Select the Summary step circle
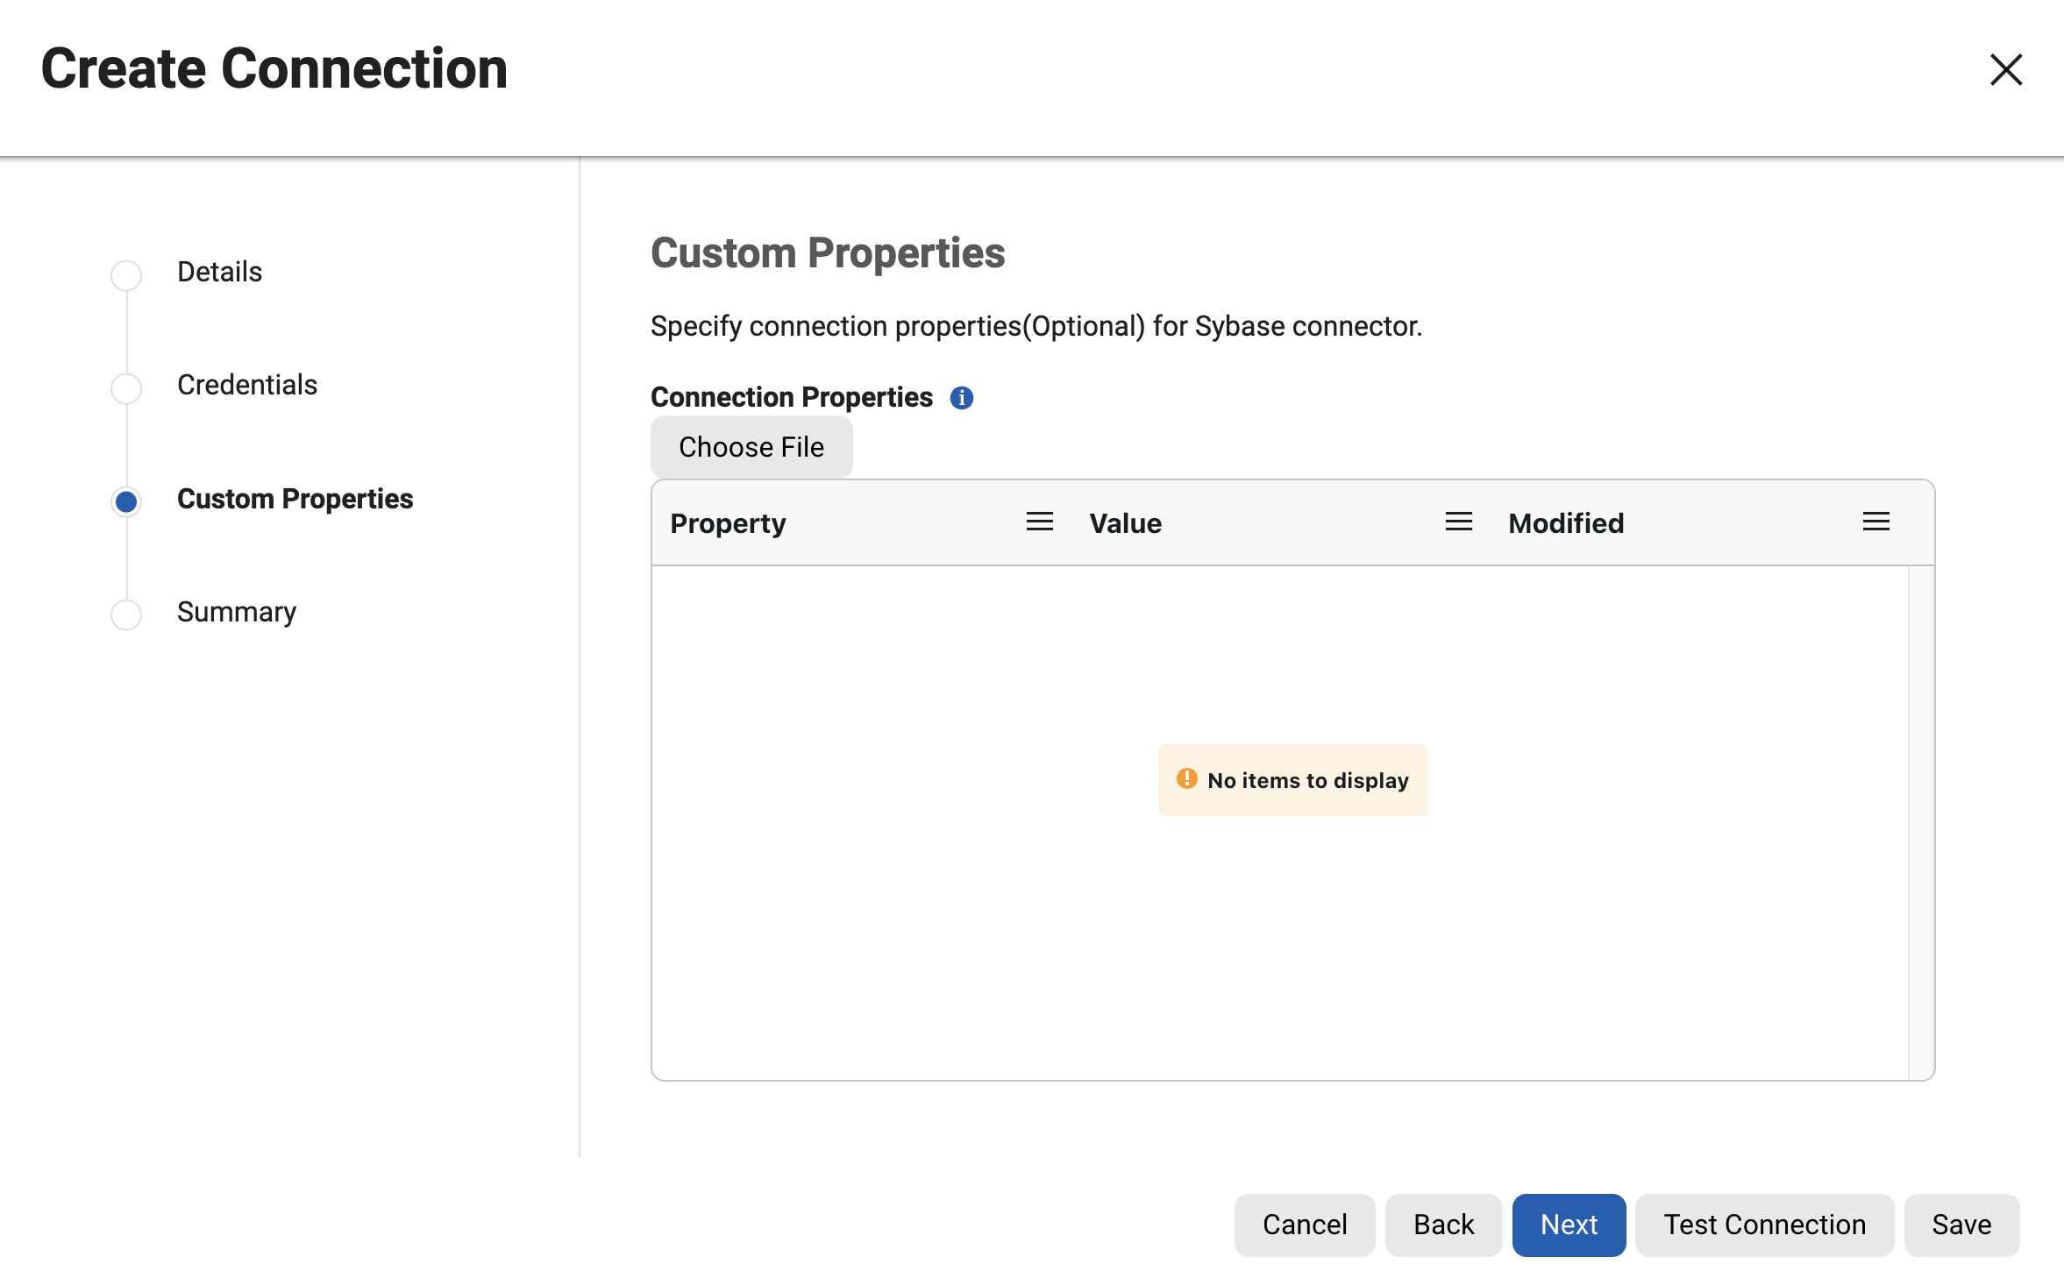Screen dimensions: 2064x1278 point(126,614)
